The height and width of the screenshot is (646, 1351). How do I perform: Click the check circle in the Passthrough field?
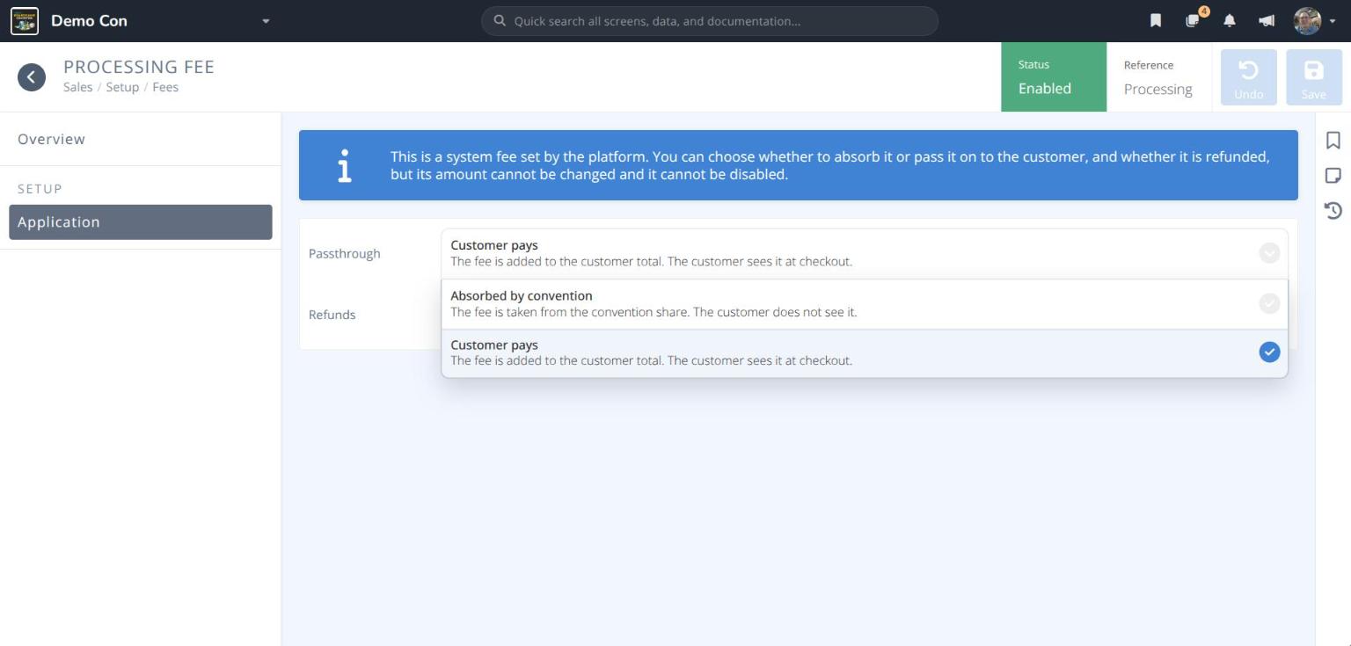[1269, 253]
